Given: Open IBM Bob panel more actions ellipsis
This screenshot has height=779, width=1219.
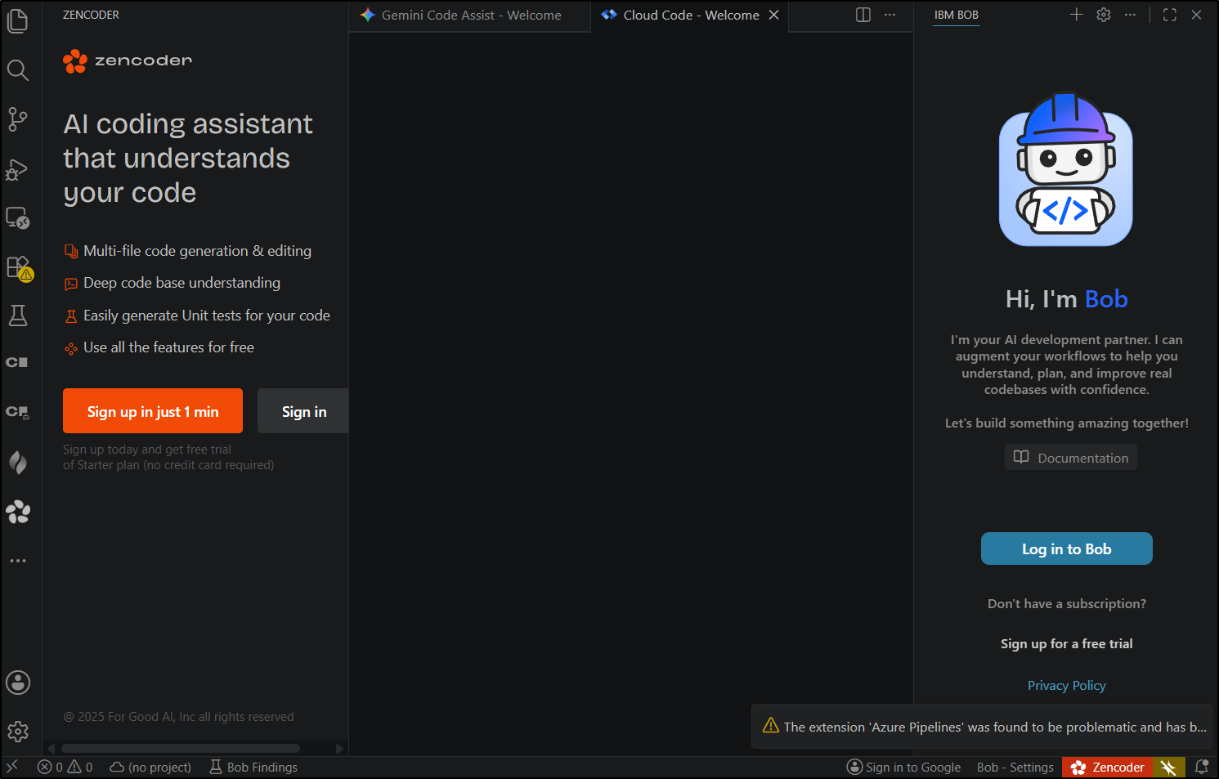Looking at the screenshot, I should tap(1131, 15).
